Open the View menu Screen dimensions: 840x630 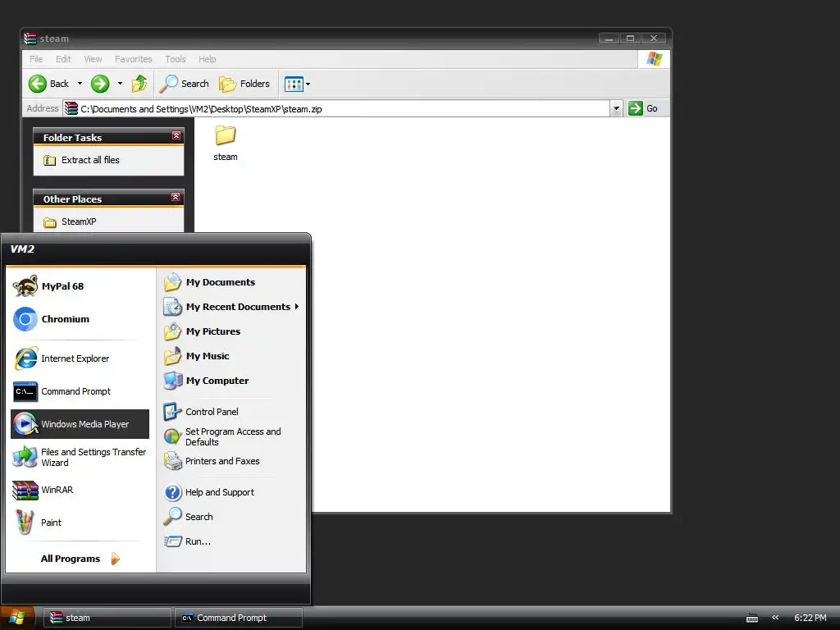click(x=93, y=59)
